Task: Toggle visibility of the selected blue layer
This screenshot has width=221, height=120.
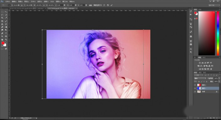Action: click(195, 88)
